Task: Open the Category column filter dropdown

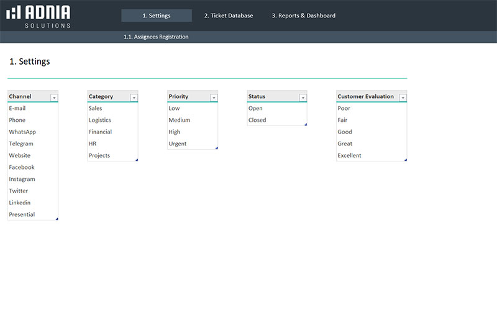Action: point(134,98)
